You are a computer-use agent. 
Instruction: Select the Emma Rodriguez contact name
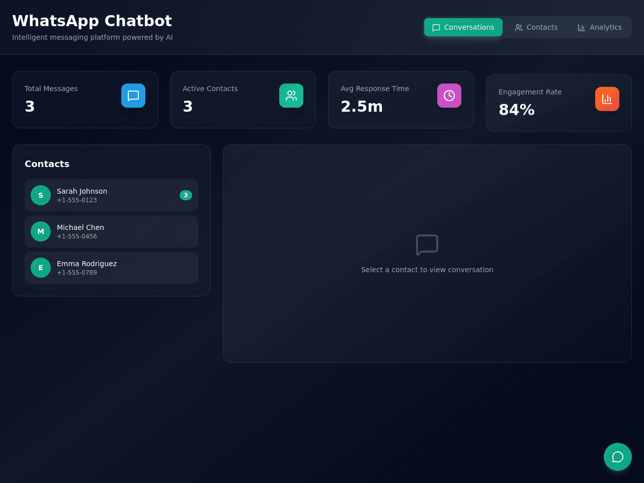click(87, 264)
